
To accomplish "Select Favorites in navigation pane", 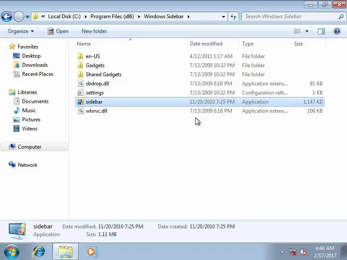I will (x=28, y=47).
